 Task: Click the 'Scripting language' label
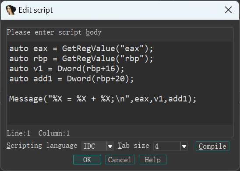click(x=42, y=146)
